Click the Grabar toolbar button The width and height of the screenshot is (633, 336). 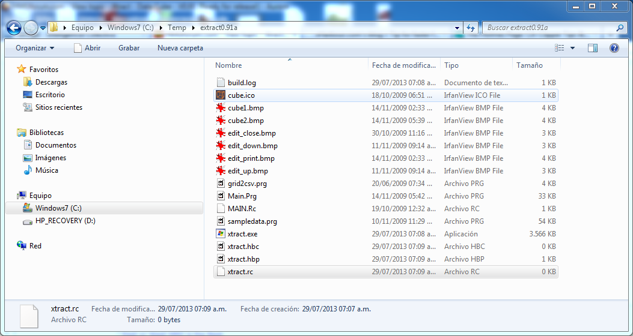click(129, 48)
